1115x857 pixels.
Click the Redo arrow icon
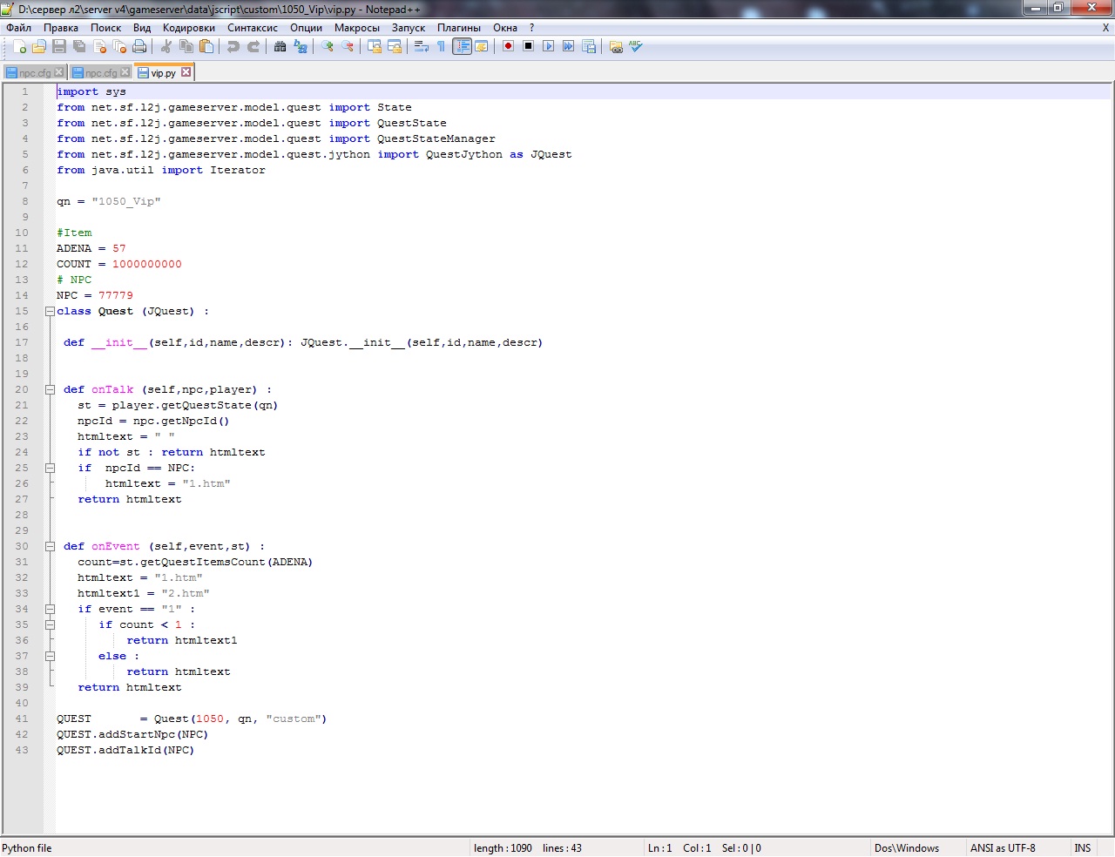tap(253, 46)
